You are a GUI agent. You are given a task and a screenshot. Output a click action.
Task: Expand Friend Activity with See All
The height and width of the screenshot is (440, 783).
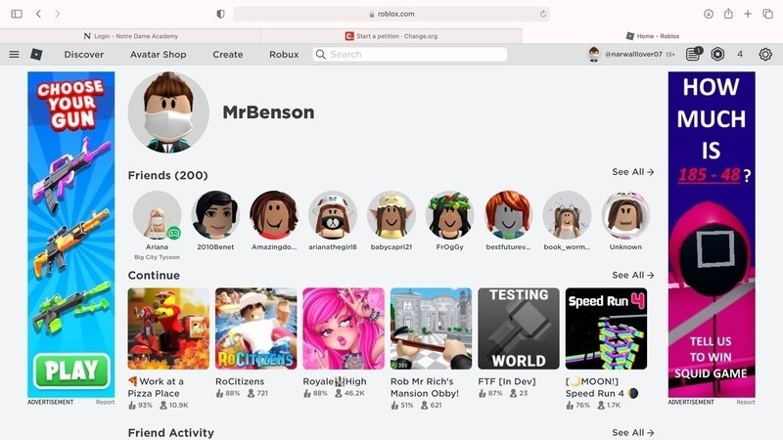(x=632, y=432)
